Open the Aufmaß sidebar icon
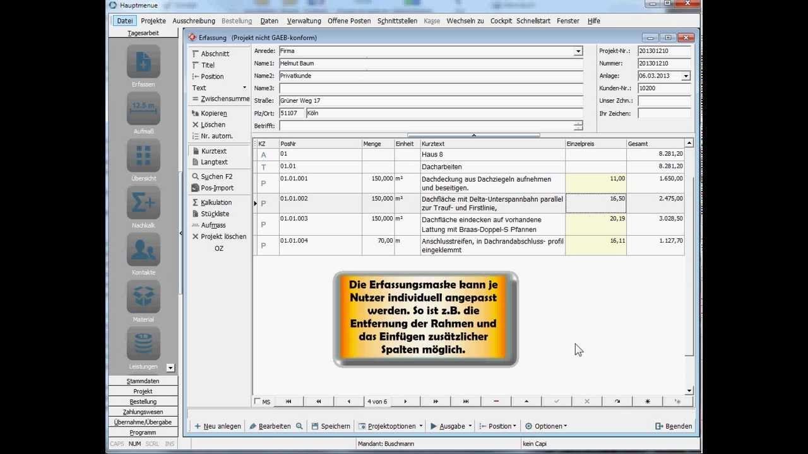This screenshot has height=454, width=808. point(143,109)
